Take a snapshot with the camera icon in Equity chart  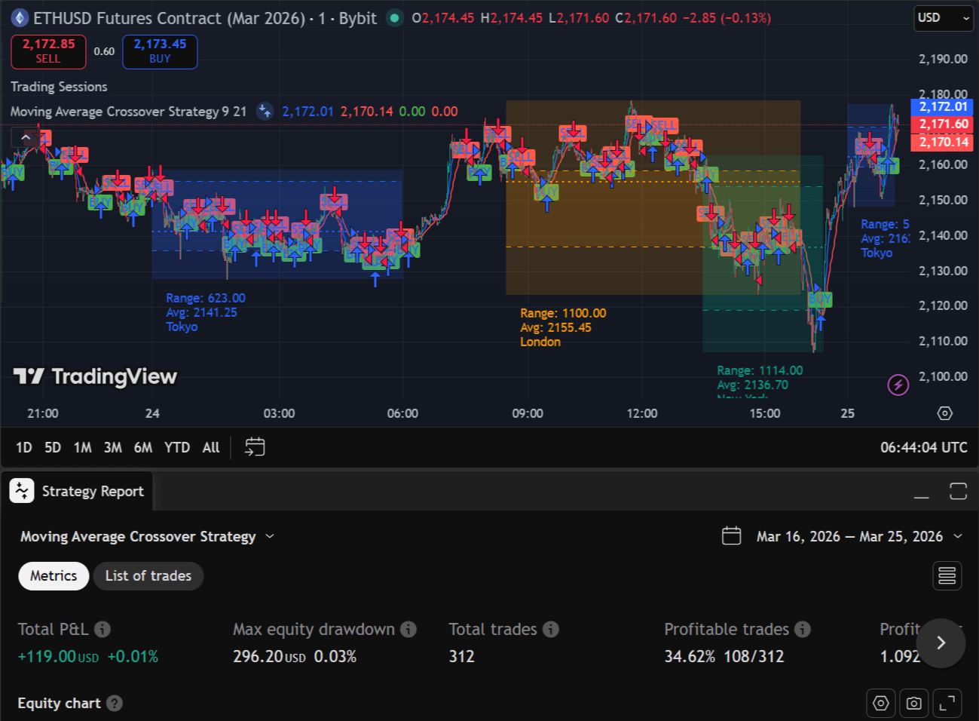point(913,703)
